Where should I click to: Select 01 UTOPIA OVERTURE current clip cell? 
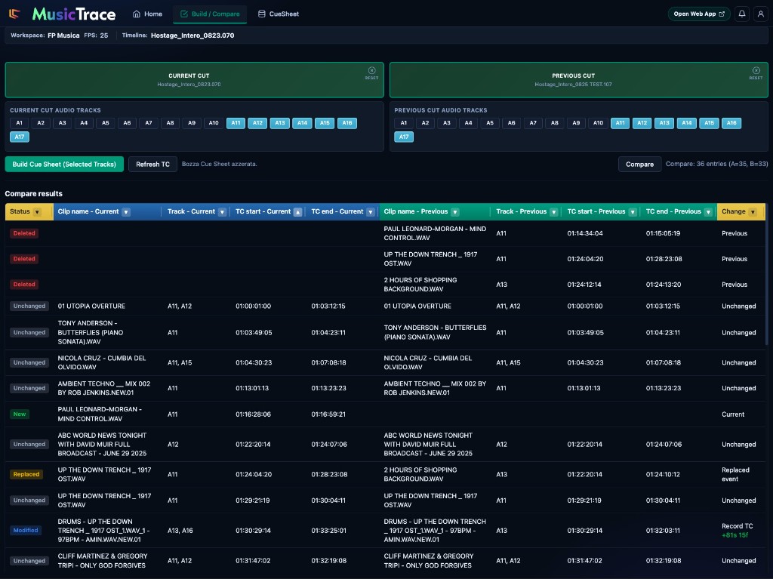[91, 306]
